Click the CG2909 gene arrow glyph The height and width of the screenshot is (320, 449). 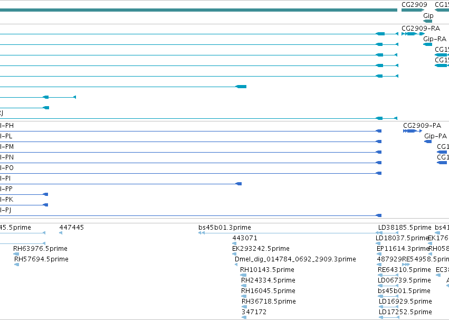tap(413, 10)
